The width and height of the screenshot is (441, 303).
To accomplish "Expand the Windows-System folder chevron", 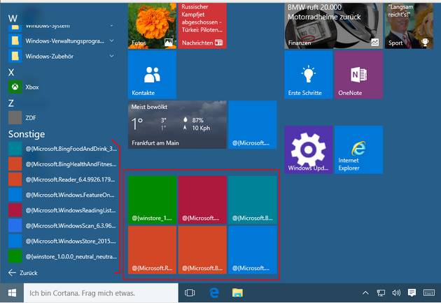I will [112, 26].
